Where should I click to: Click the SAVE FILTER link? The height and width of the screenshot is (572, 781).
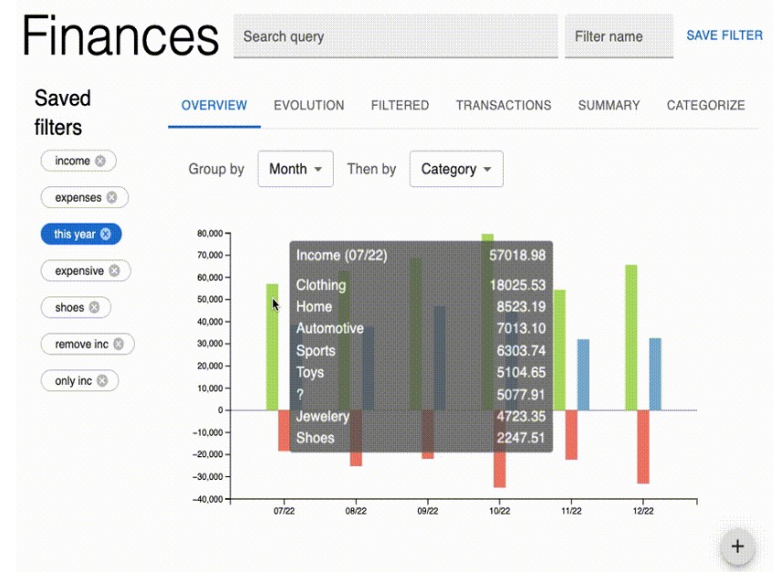click(x=724, y=36)
